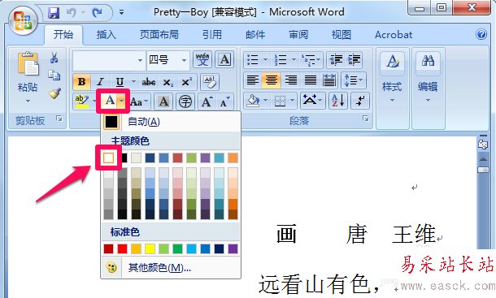Image resolution: width=496 pixels, height=298 pixels.
Task: Toggle subscript formatting
Action: [168, 82]
